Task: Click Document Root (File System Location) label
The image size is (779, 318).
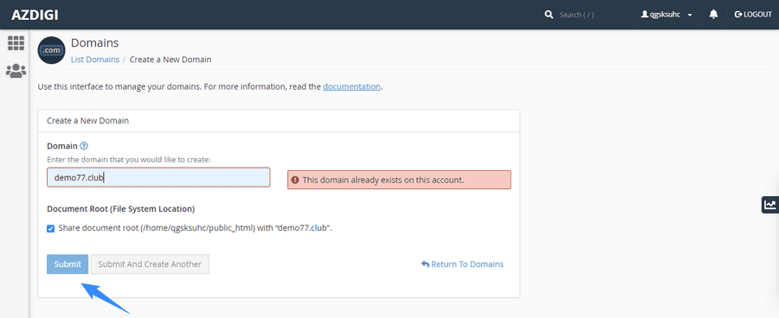Action: tap(120, 209)
